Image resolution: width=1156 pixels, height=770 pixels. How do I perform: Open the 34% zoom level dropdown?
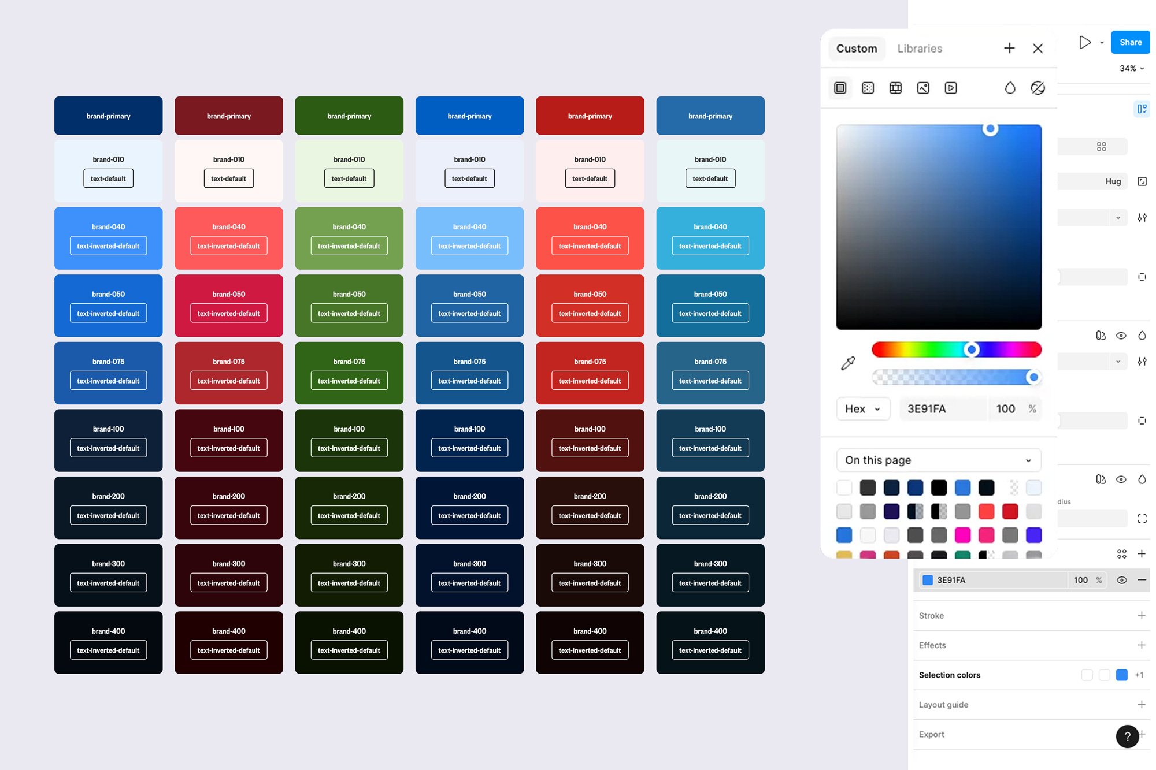pos(1131,68)
